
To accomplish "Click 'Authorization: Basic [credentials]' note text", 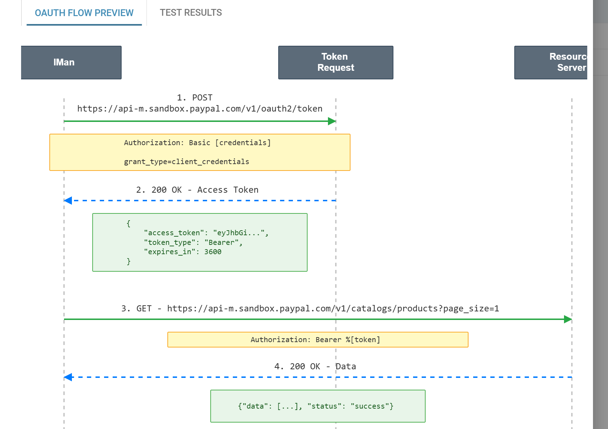I will pos(197,143).
